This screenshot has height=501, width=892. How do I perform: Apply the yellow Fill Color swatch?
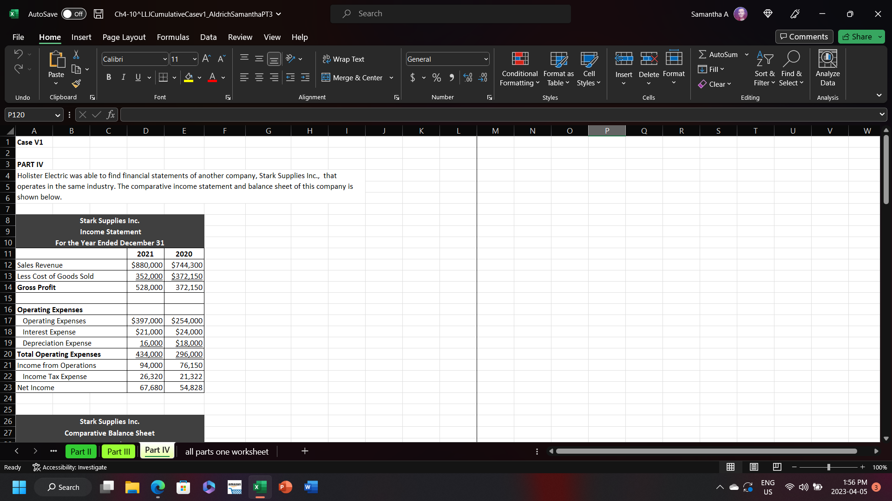tap(189, 78)
